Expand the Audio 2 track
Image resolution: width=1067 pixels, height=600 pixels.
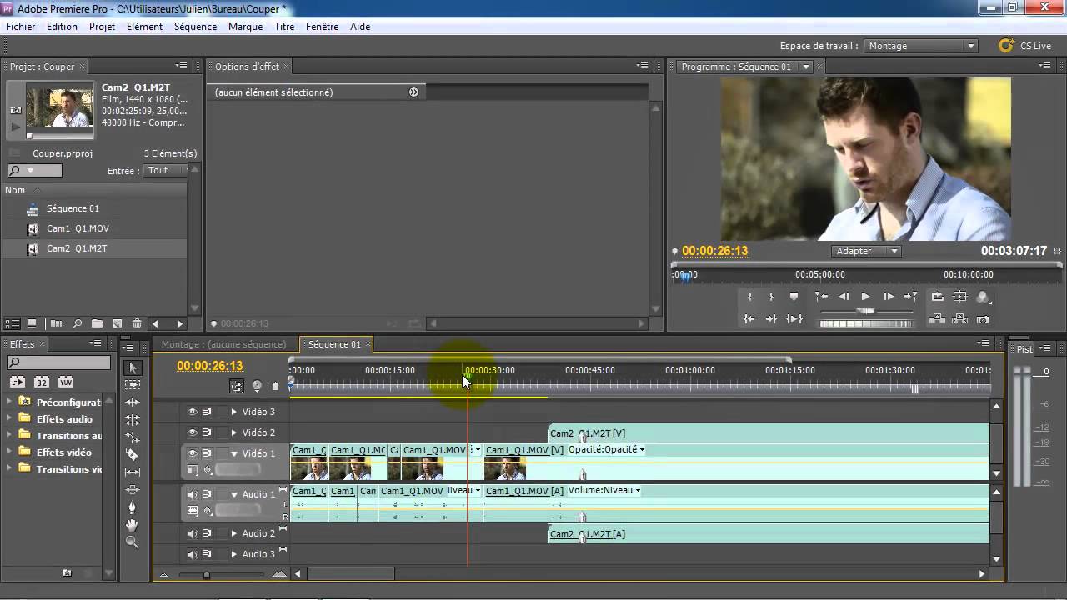234,533
